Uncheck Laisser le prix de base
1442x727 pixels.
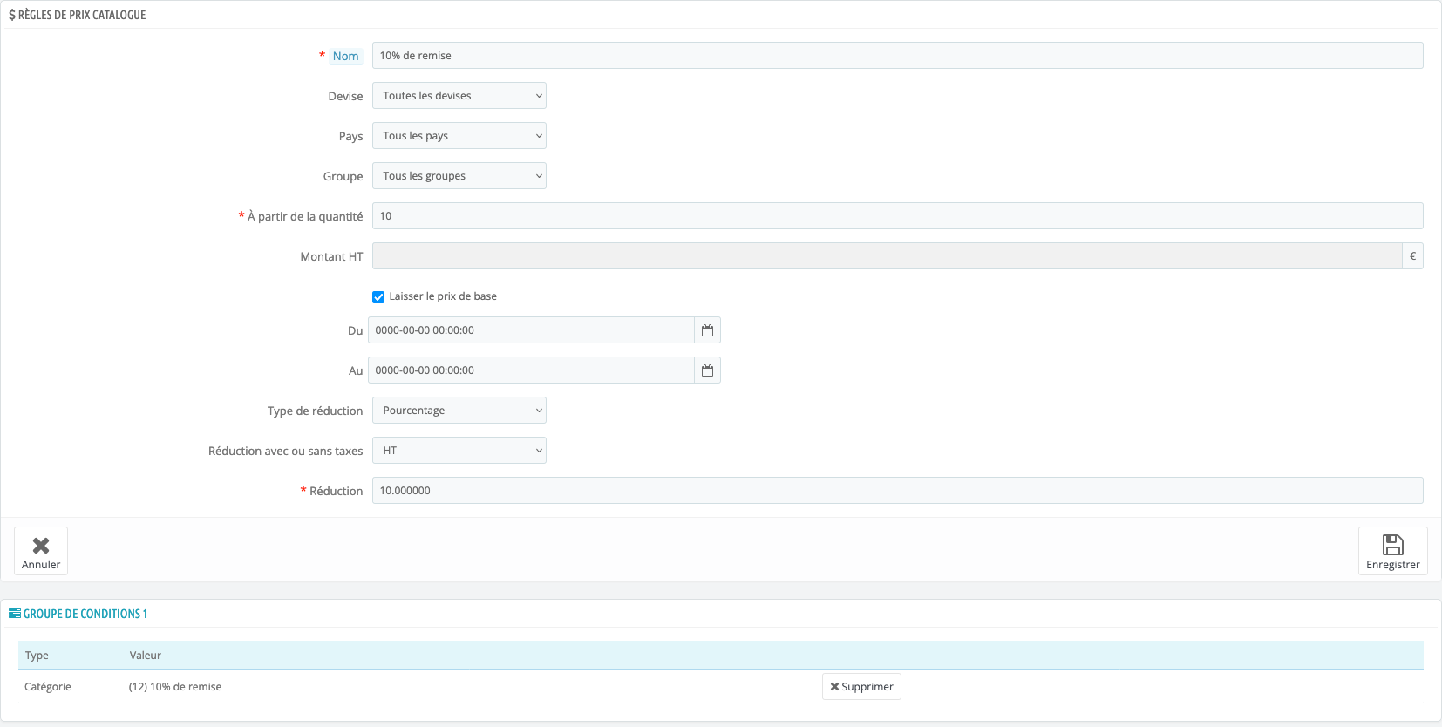[378, 297]
